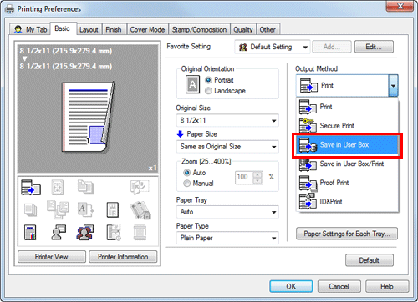Select the Secure Print key icon
This screenshot has height=302, width=418.
point(308,125)
